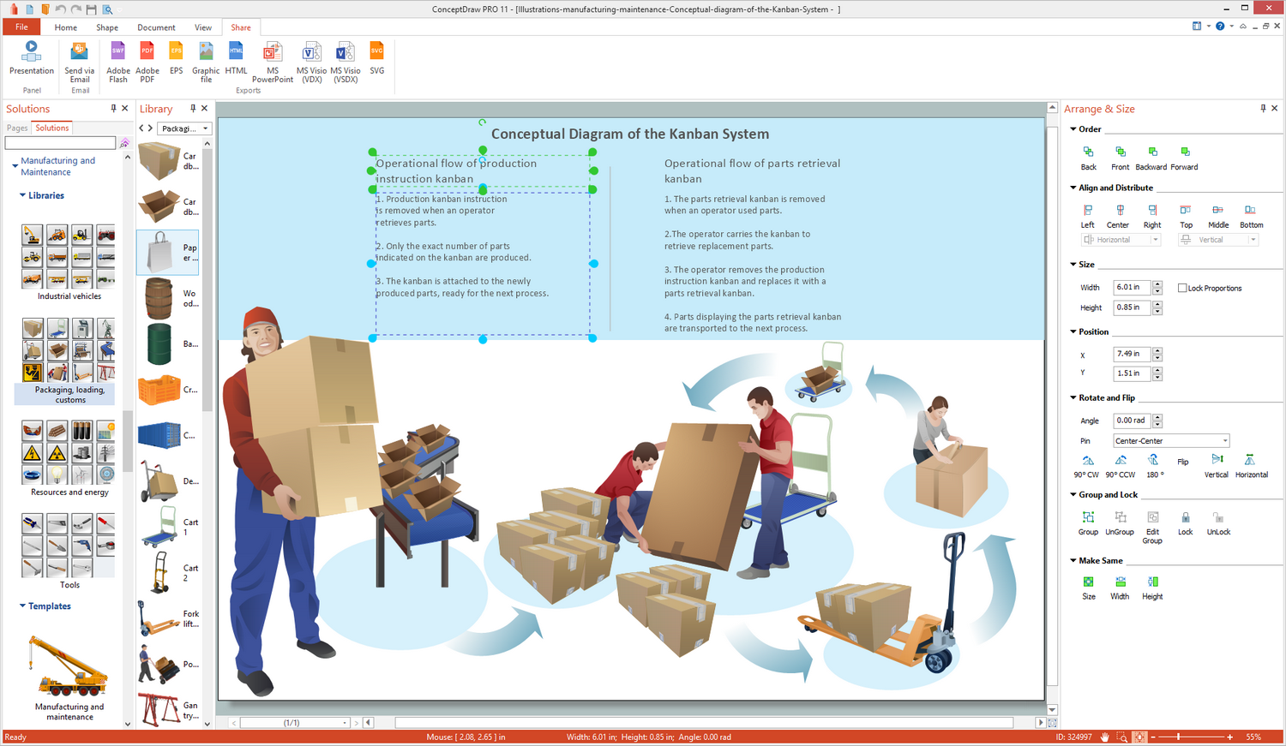The width and height of the screenshot is (1286, 746).
Task: Export to MS Visio (VSDX) format
Action: pyautogui.click(x=346, y=62)
